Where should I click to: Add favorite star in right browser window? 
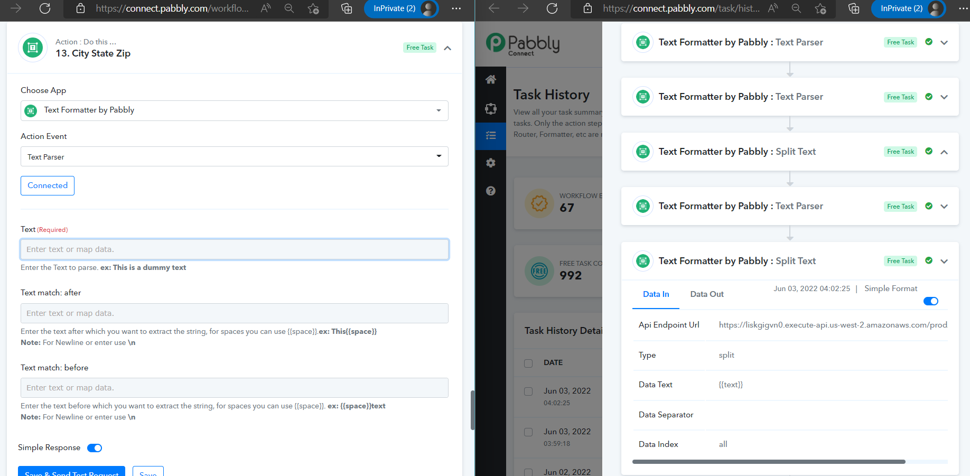820,8
